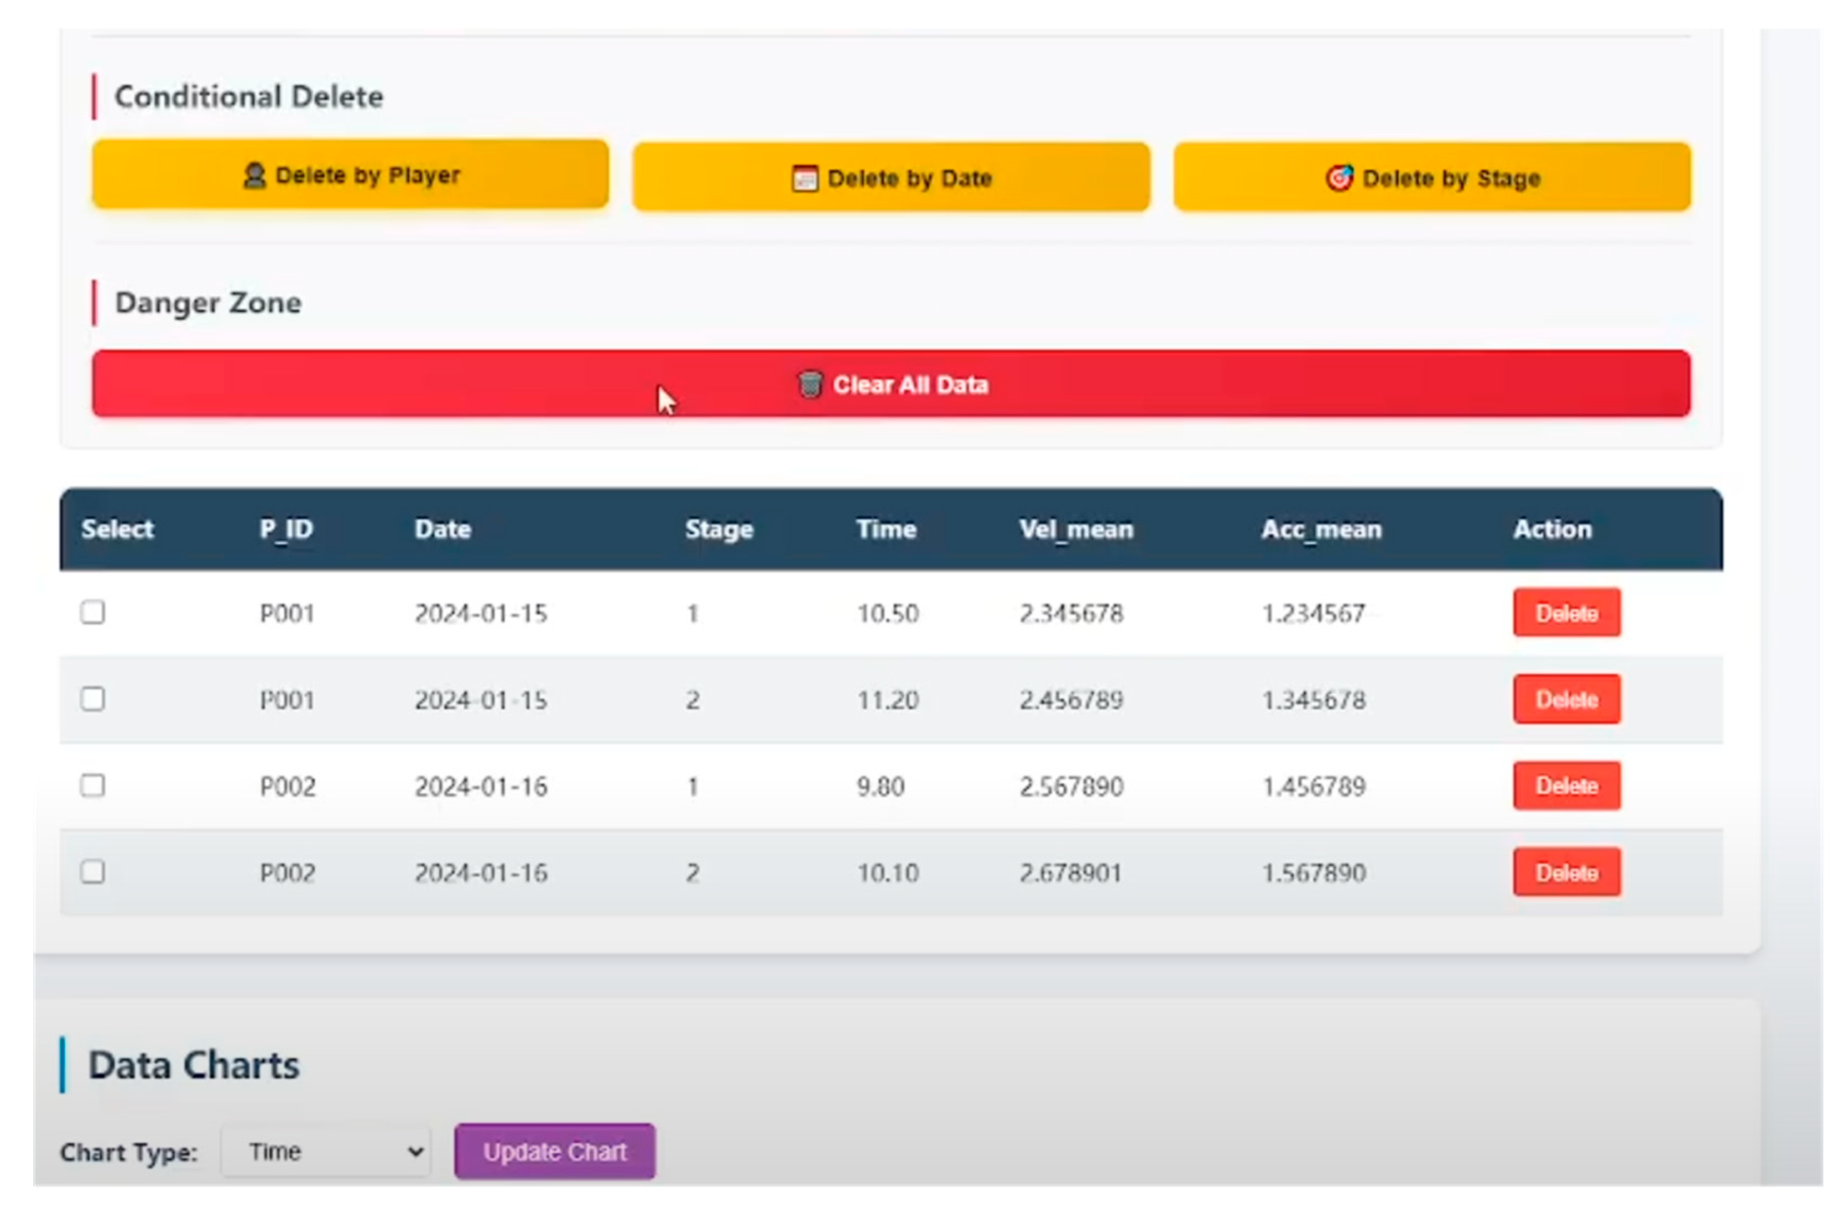The image size is (1848, 1208).
Task: Check the P002 stage 1 row box
Action: (93, 786)
